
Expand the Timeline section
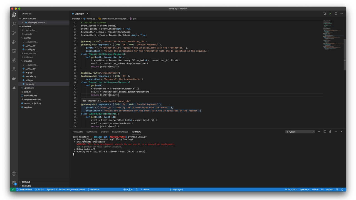click(x=44, y=186)
